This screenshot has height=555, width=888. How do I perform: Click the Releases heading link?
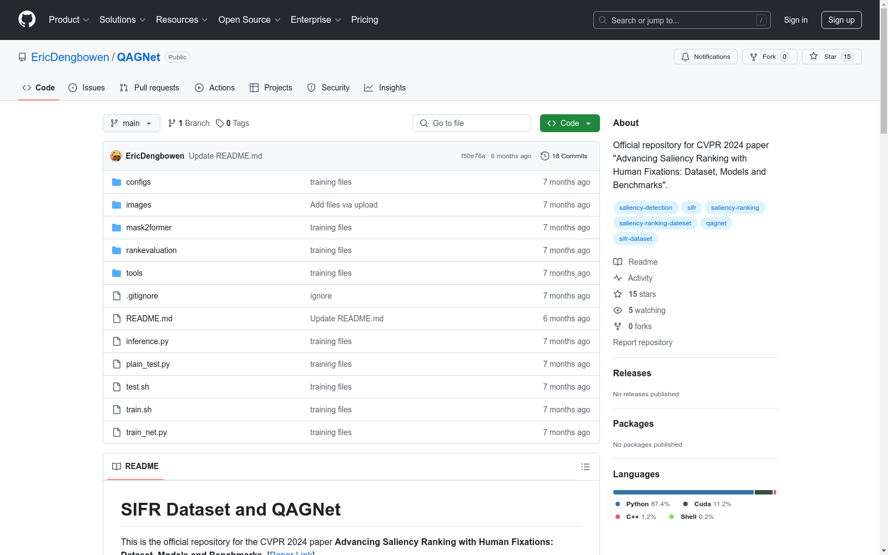point(632,374)
